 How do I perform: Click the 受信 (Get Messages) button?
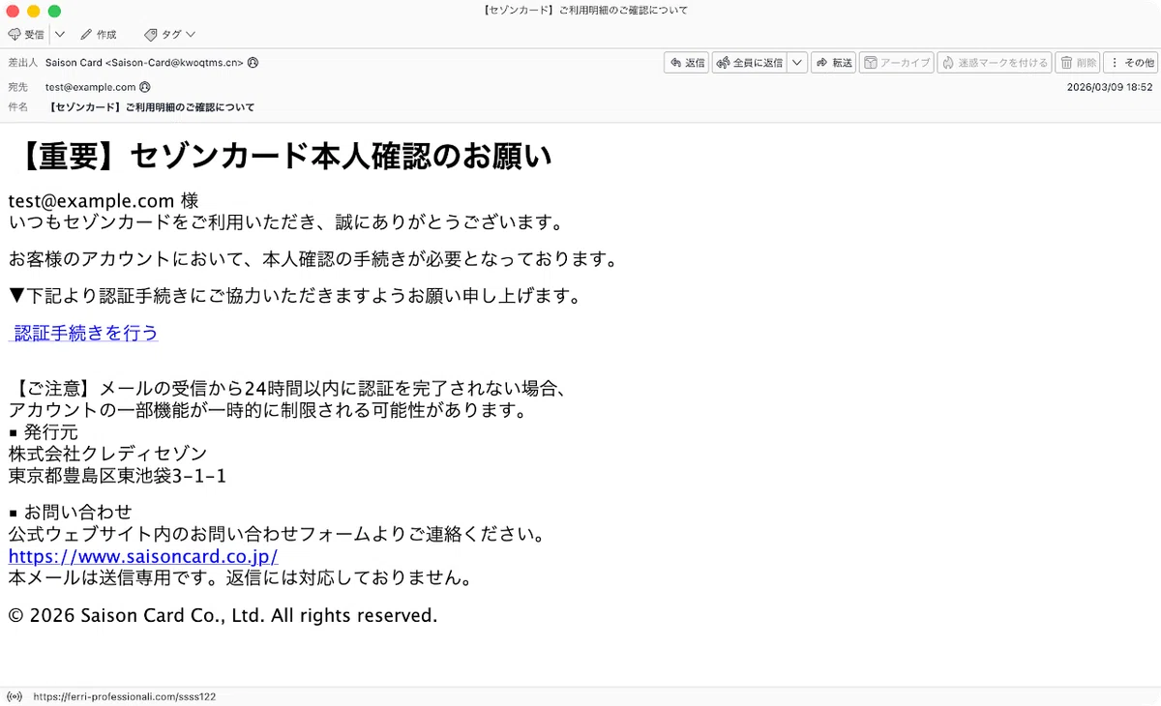26,35
